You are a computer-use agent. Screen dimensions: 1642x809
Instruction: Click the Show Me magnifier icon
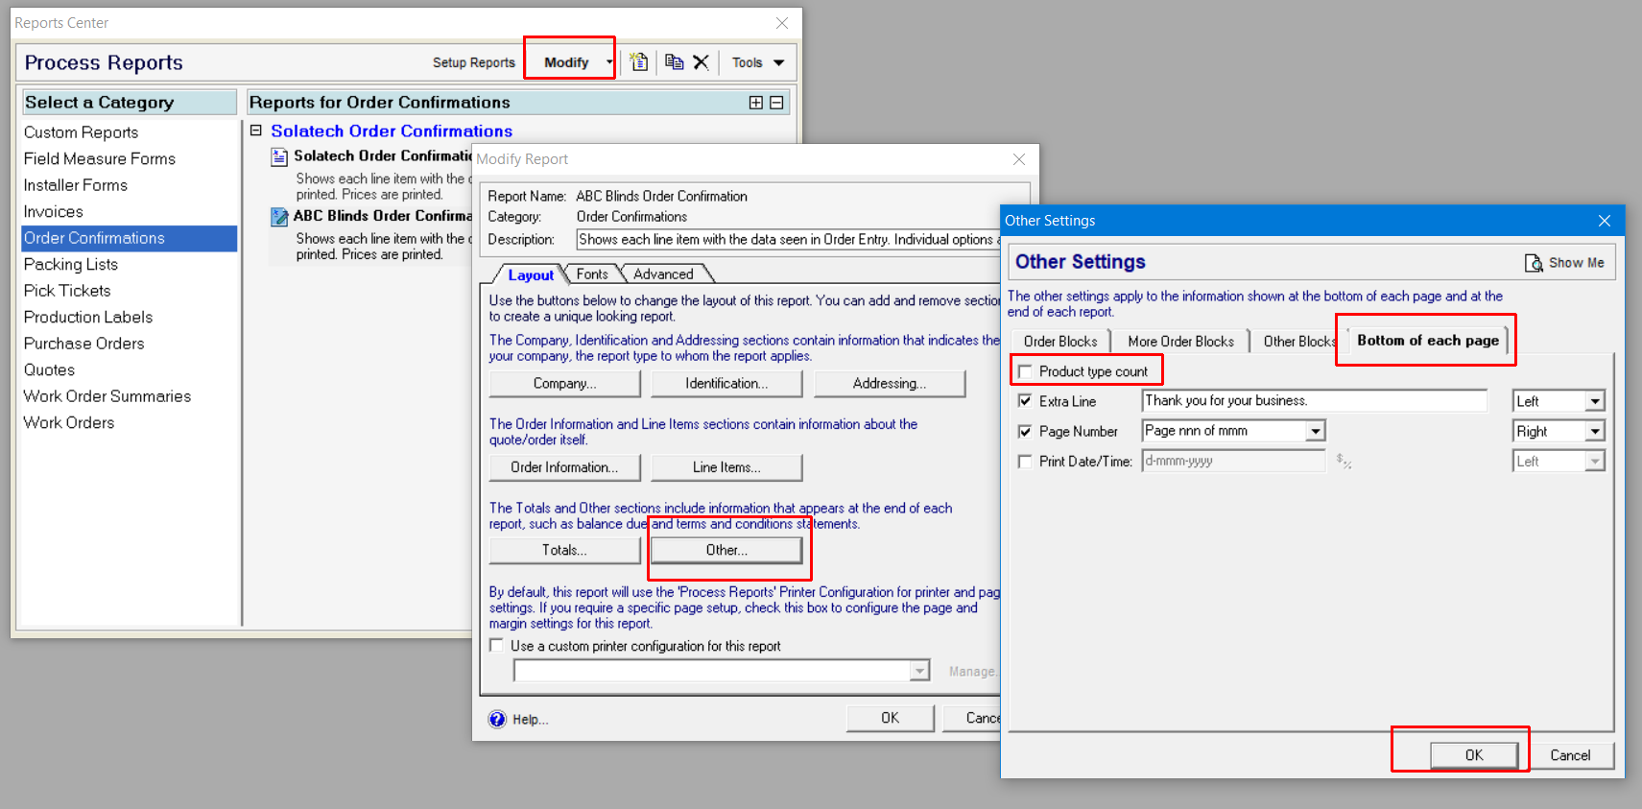click(1534, 263)
